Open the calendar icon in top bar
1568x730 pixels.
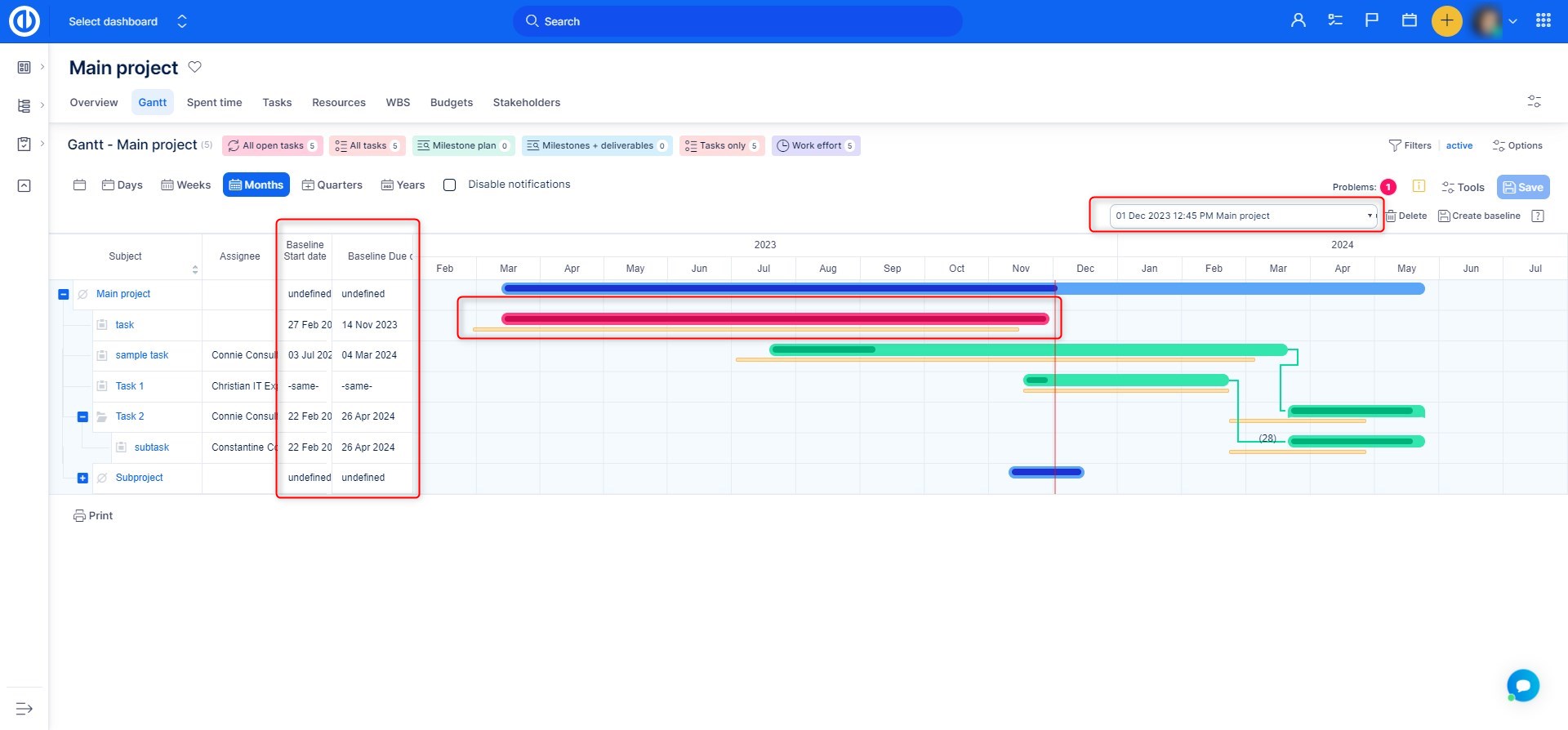pyautogui.click(x=1409, y=21)
